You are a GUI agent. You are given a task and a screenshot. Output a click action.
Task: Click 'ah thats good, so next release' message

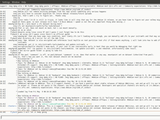(71, 22)
